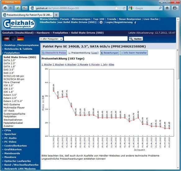Viewport: 181px width, 171px height.
Task: Click the bookmark star in address bar
Action: (117, 8)
